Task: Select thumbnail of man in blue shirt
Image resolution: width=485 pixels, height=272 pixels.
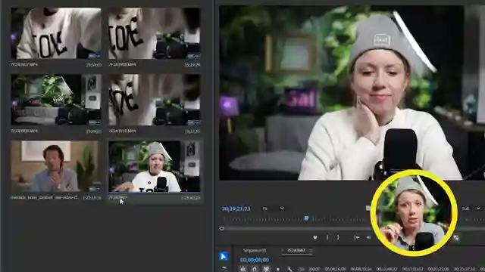Action: [55, 166]
